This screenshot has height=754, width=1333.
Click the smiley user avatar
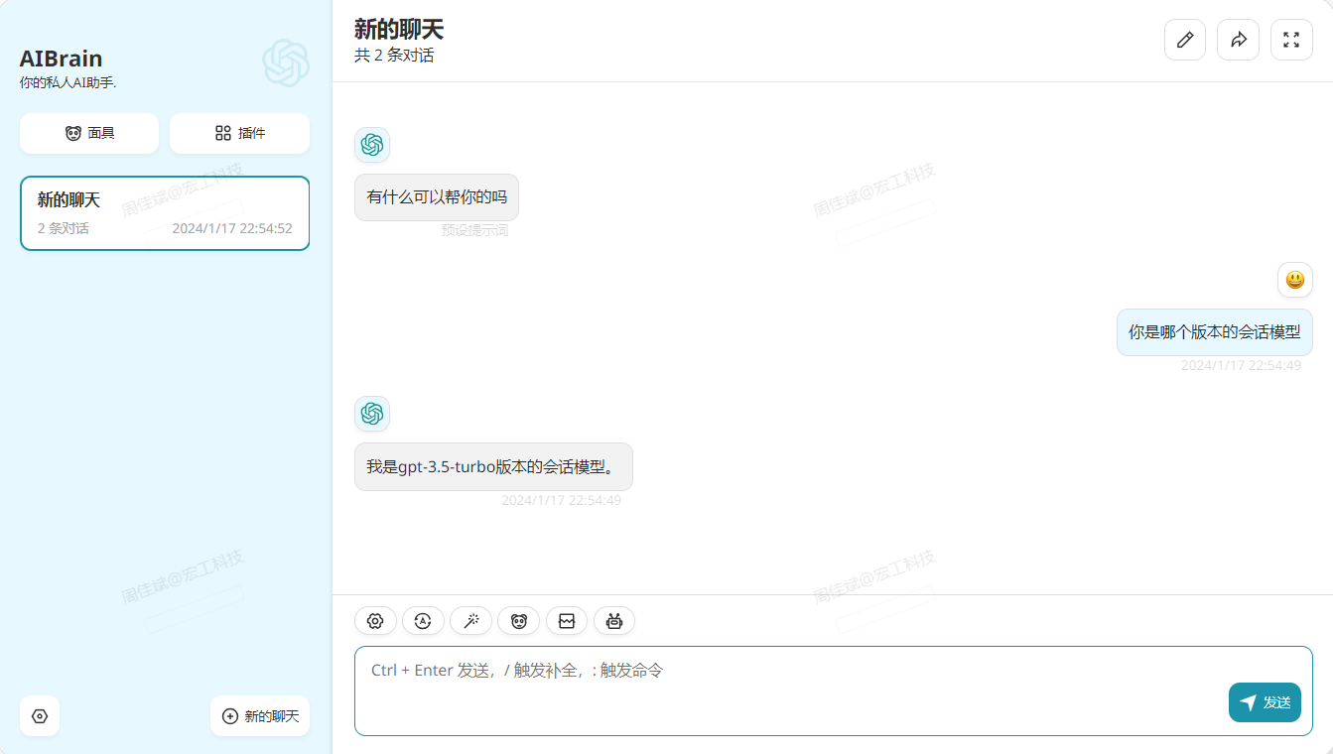[x=1295, y=280]
